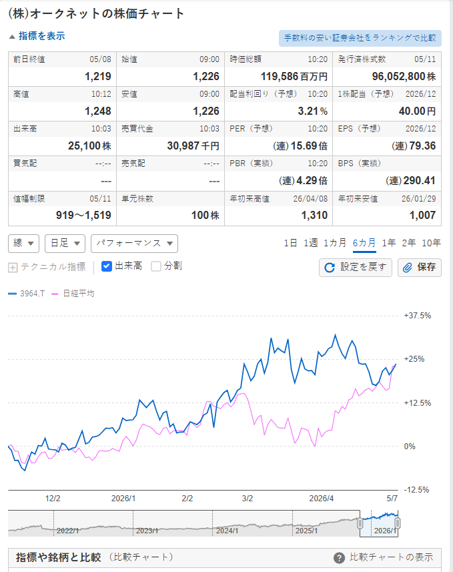Click the 発行済株式数 value 96,052,800株
Viewport: 453px width, 572px height.
[404, 76]
